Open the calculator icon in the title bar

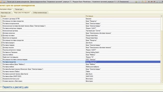point(143,2)
